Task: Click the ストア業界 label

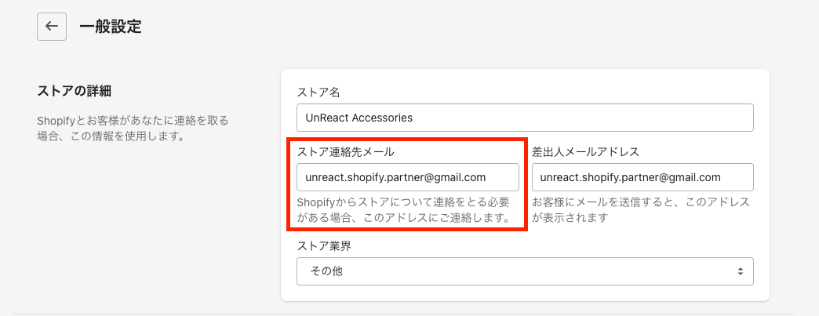Action: click(x=324, y=245)
